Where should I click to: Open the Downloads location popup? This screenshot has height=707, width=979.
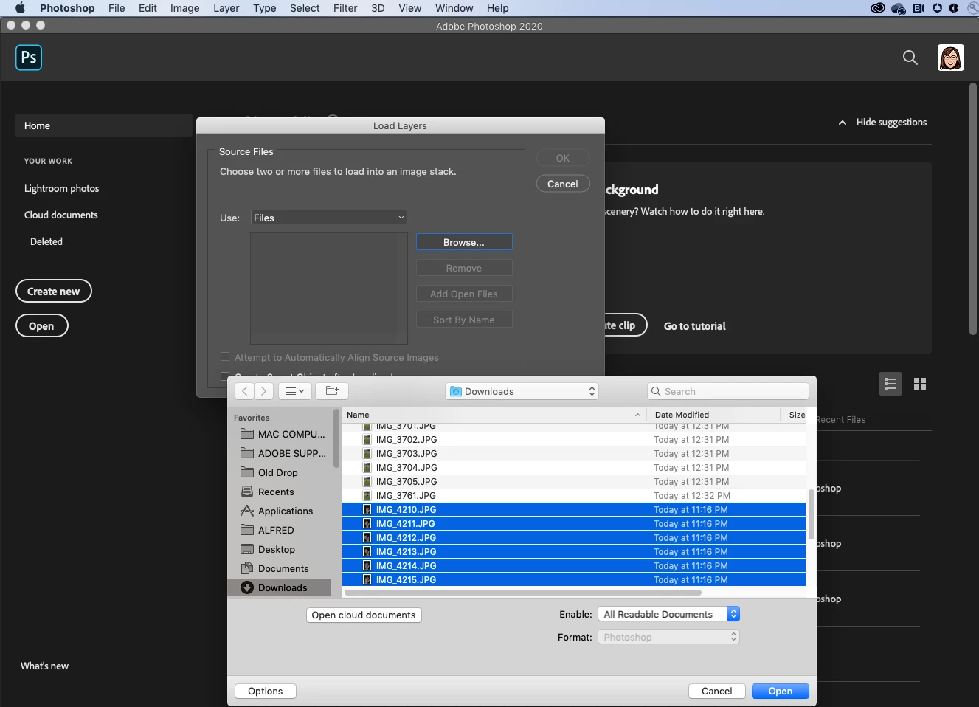[522, 391]
